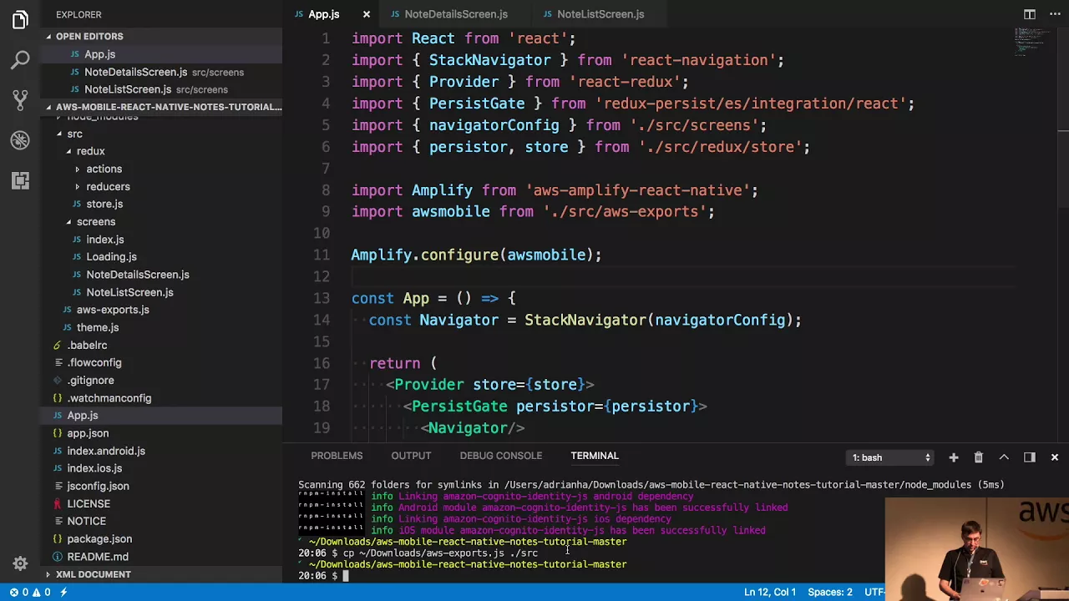Open the Manage gear icon at bottom left
The height and width of the screenshot is (601, 1069).
pyautogui.click(x=20, y=563)
